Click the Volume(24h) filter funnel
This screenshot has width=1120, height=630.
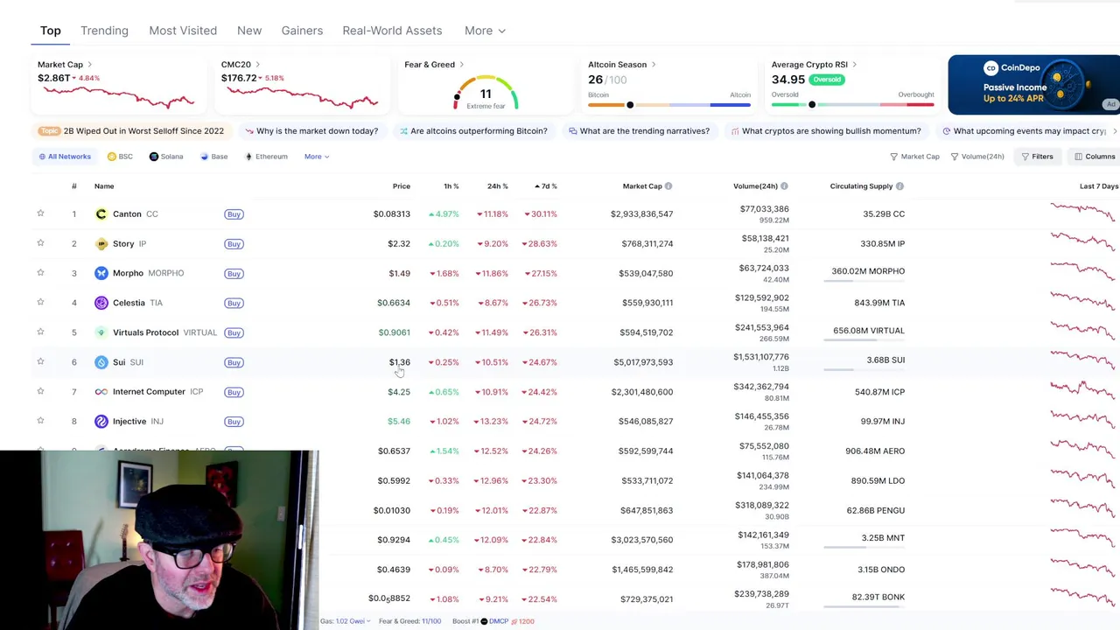point(977,157)
